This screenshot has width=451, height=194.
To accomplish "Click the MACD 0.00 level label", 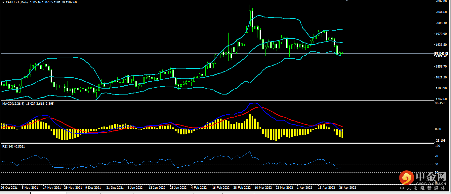I will 438,129.
